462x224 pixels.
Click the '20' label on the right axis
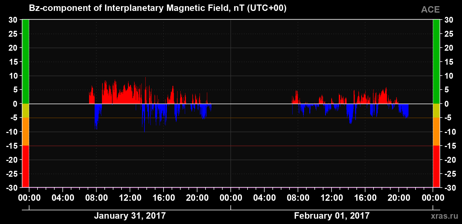pos(449,48)
